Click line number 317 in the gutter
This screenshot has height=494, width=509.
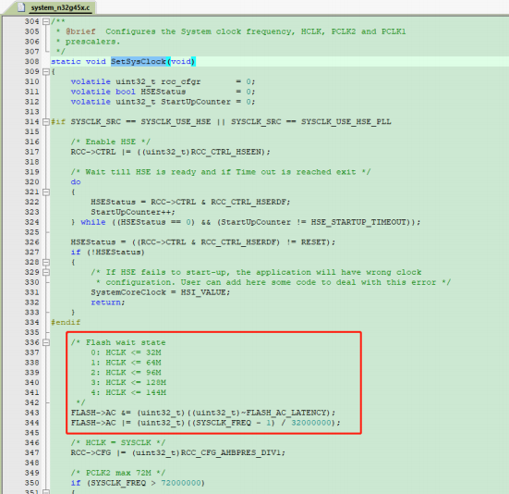click(31, 152)
